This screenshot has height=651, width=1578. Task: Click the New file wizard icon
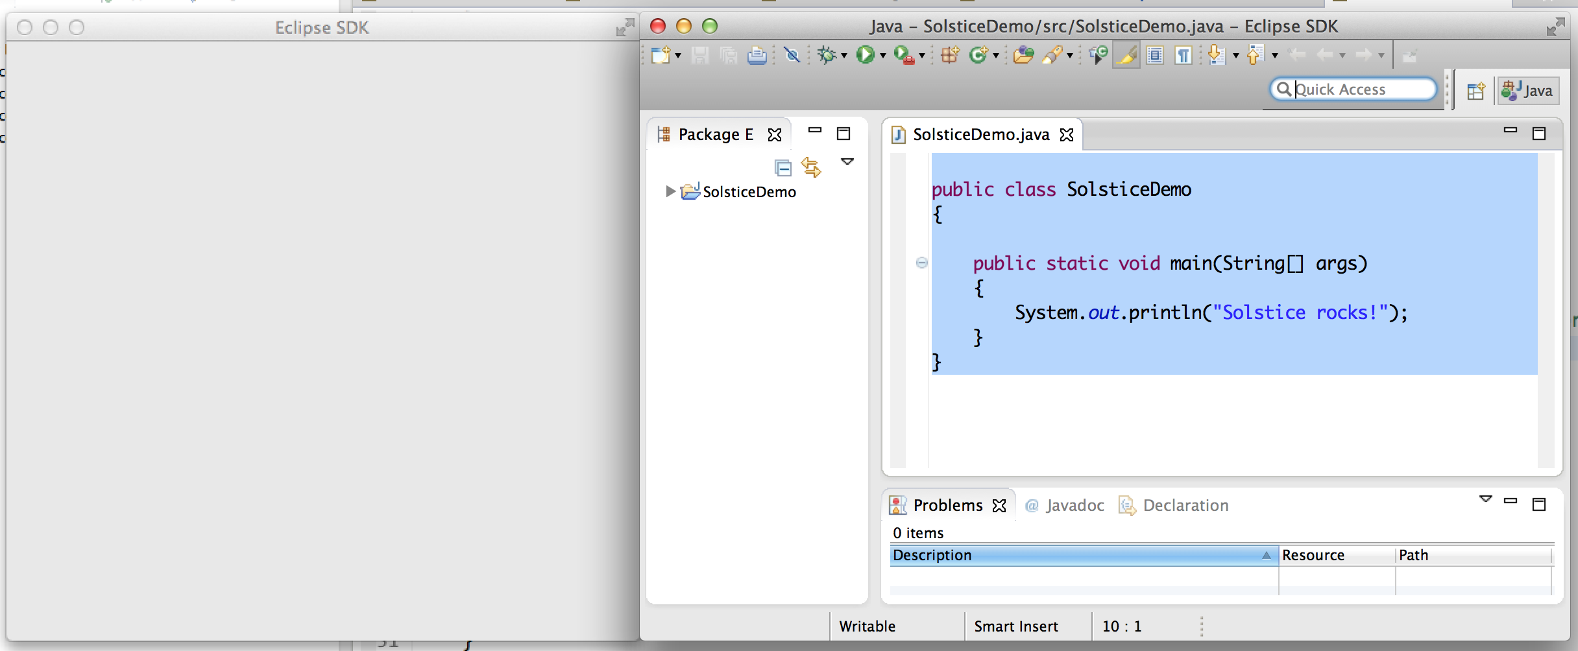661,55
